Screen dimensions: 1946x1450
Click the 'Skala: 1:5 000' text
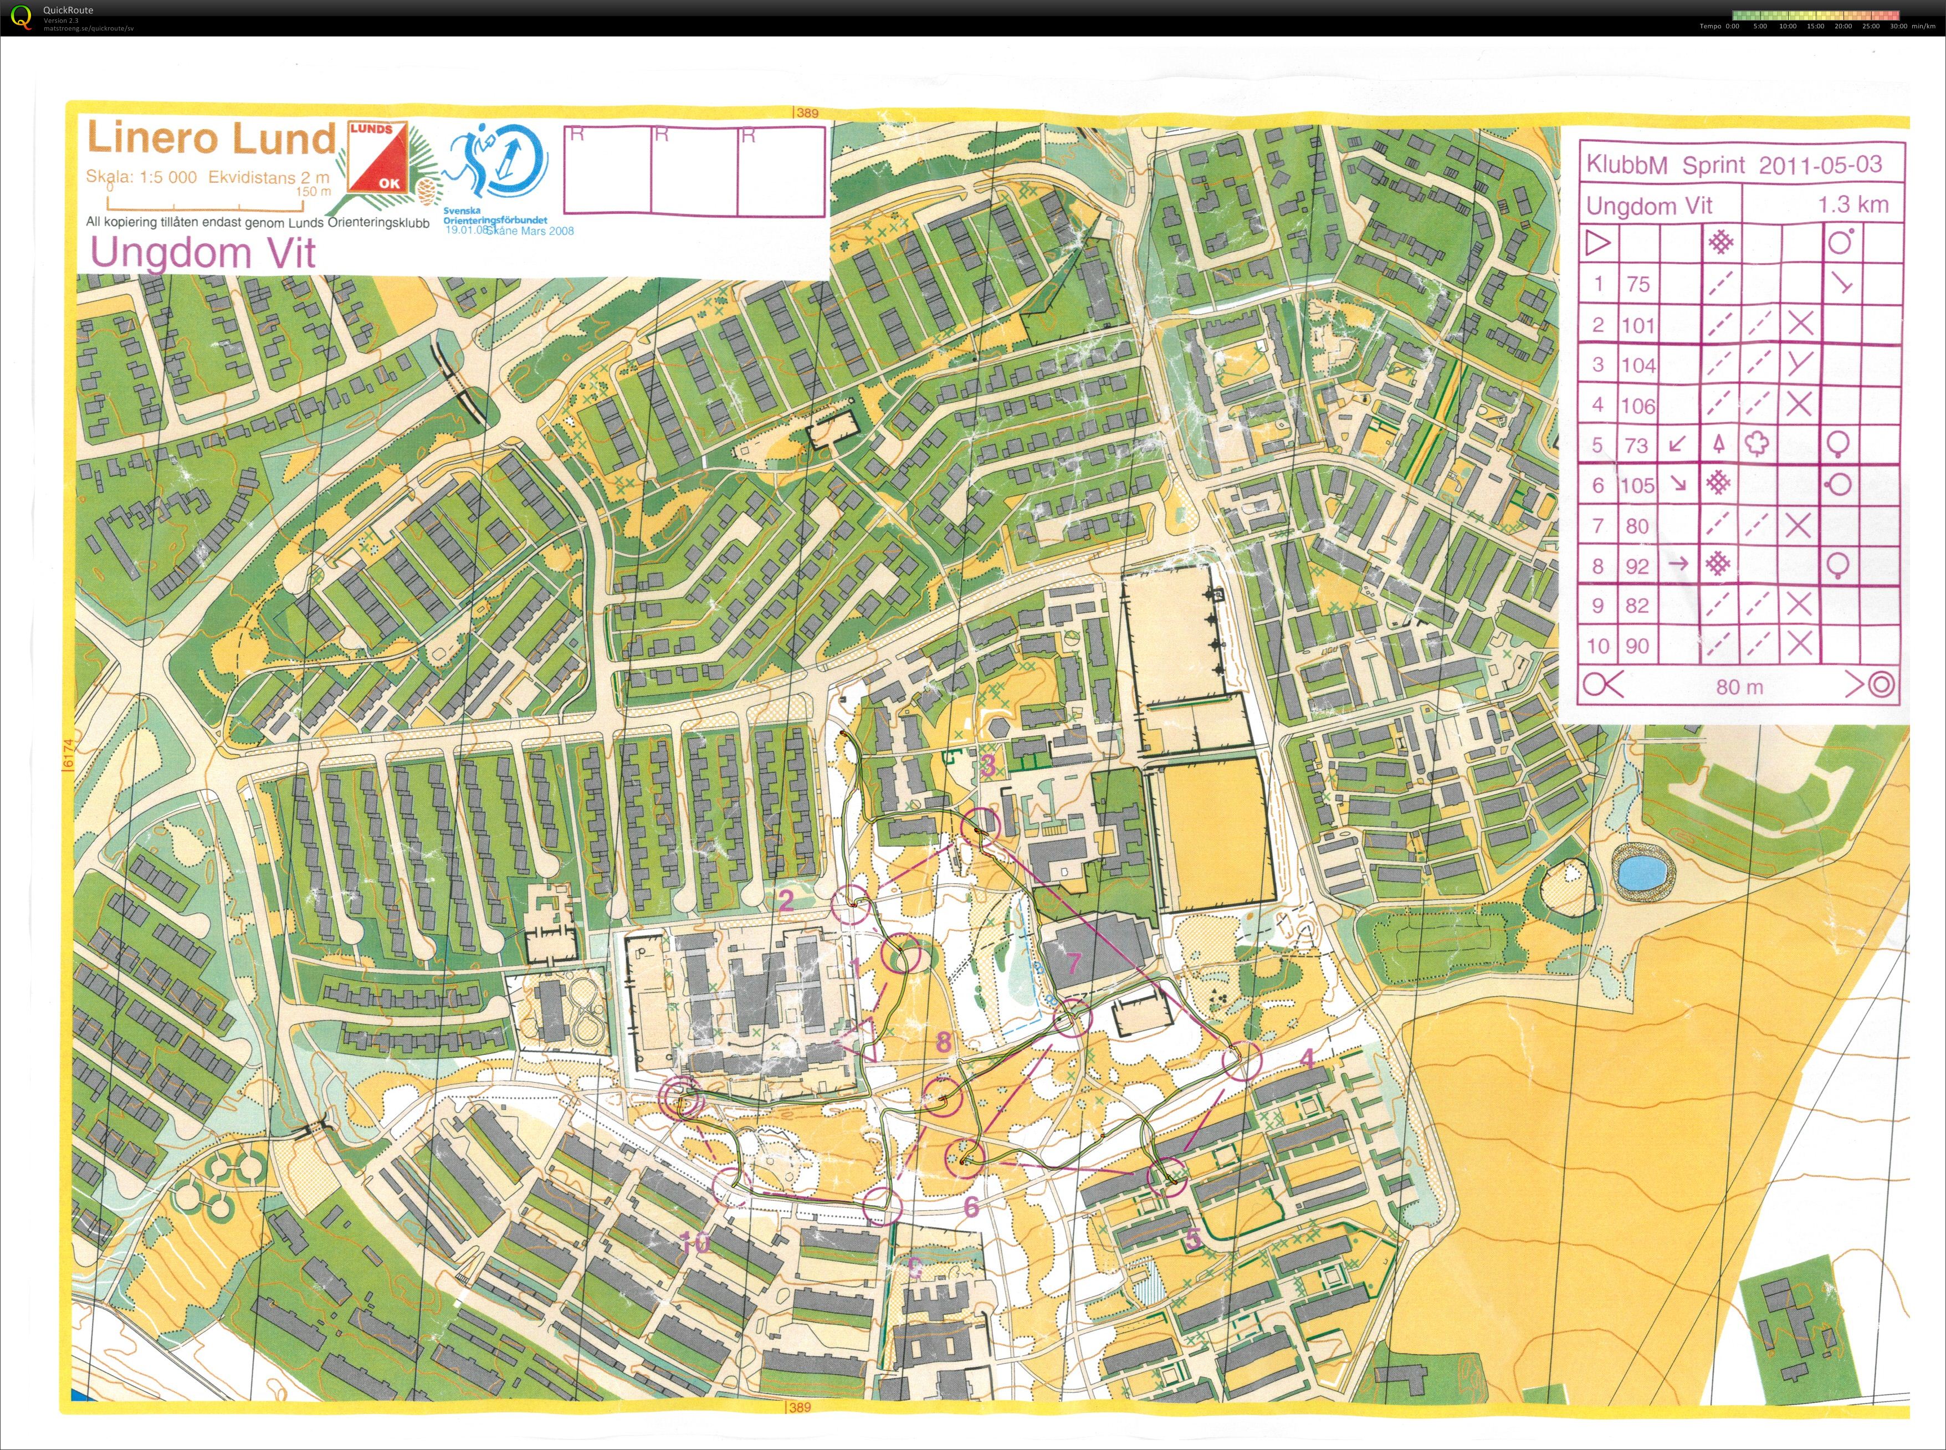141,176
